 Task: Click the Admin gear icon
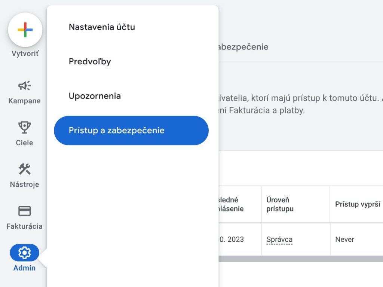point(24,253)
